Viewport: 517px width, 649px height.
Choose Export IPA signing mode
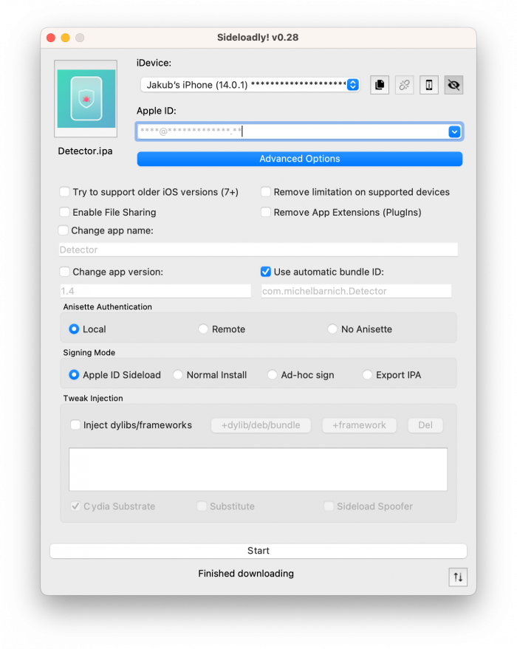(x=367, y=375)
